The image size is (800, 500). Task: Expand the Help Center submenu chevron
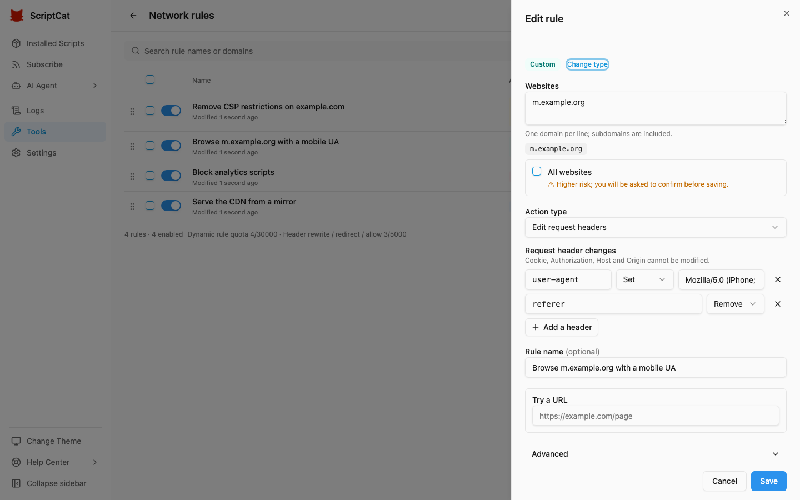click(95, 462)
